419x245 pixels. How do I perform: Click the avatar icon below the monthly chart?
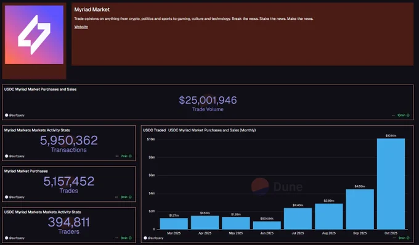[145, 238]
